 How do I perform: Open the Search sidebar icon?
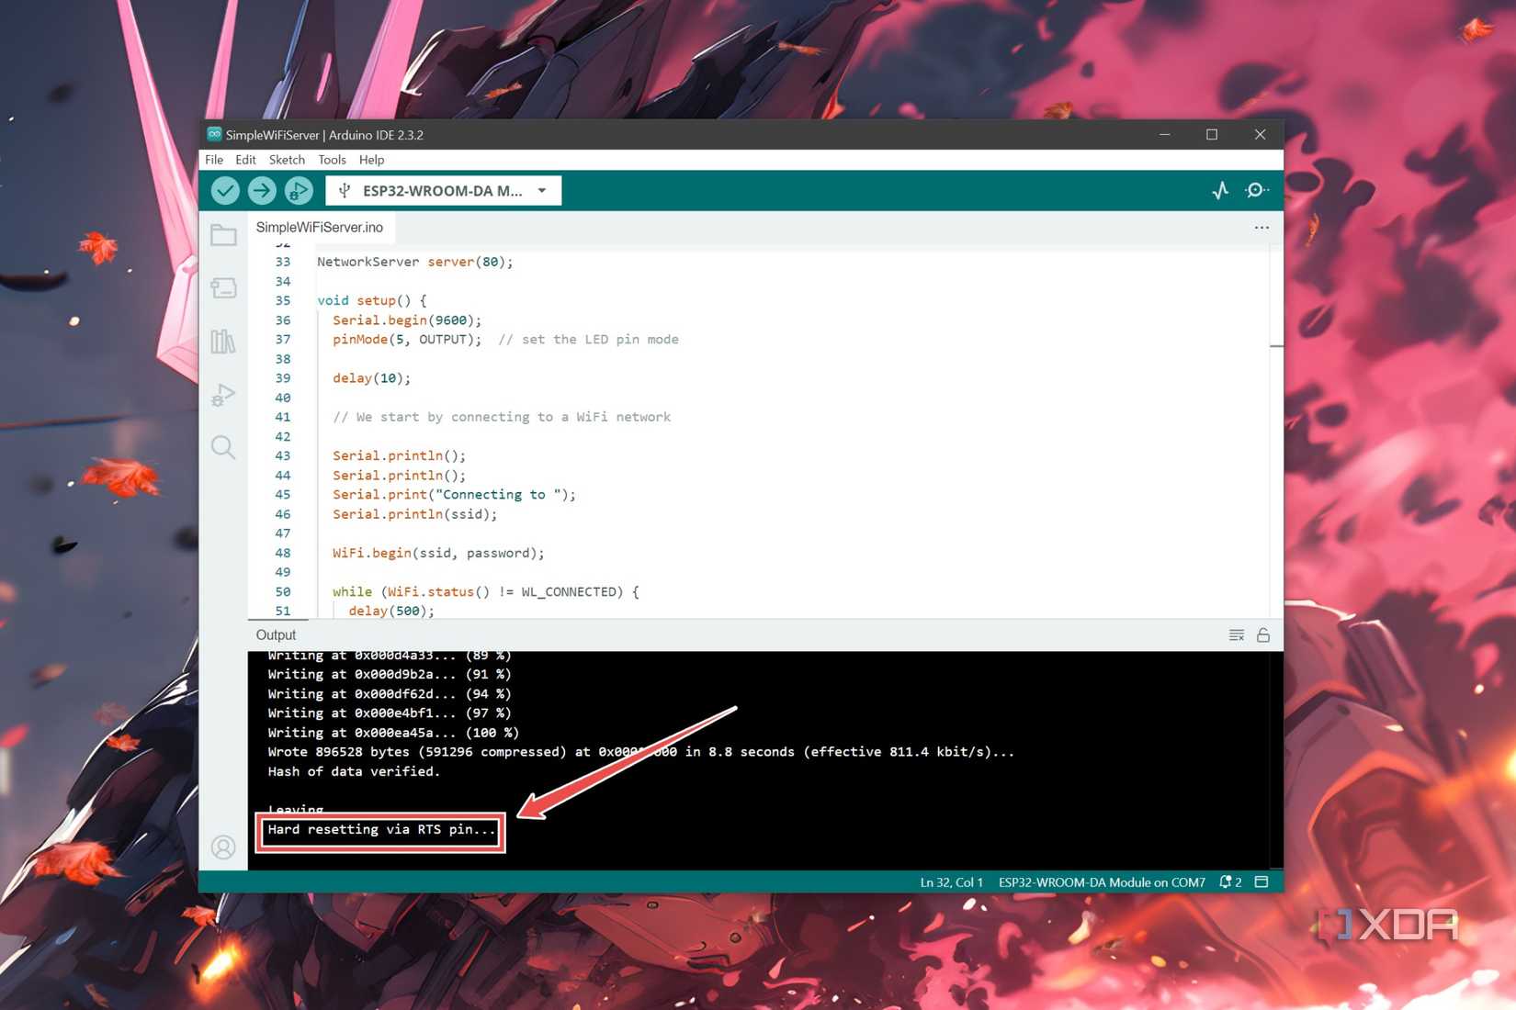[223, 447]
